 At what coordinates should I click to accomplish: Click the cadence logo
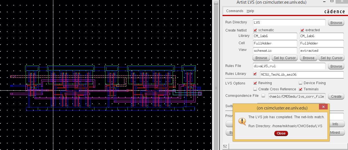tap(334, 11)
